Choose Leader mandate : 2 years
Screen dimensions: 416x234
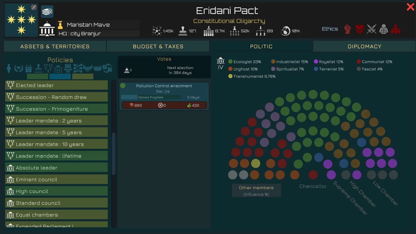[56, 120]
